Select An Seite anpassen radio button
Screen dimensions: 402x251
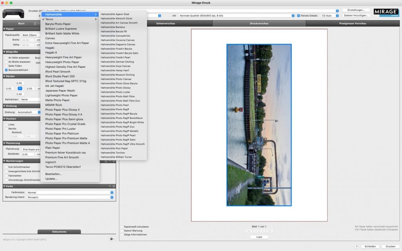(6, 58)
